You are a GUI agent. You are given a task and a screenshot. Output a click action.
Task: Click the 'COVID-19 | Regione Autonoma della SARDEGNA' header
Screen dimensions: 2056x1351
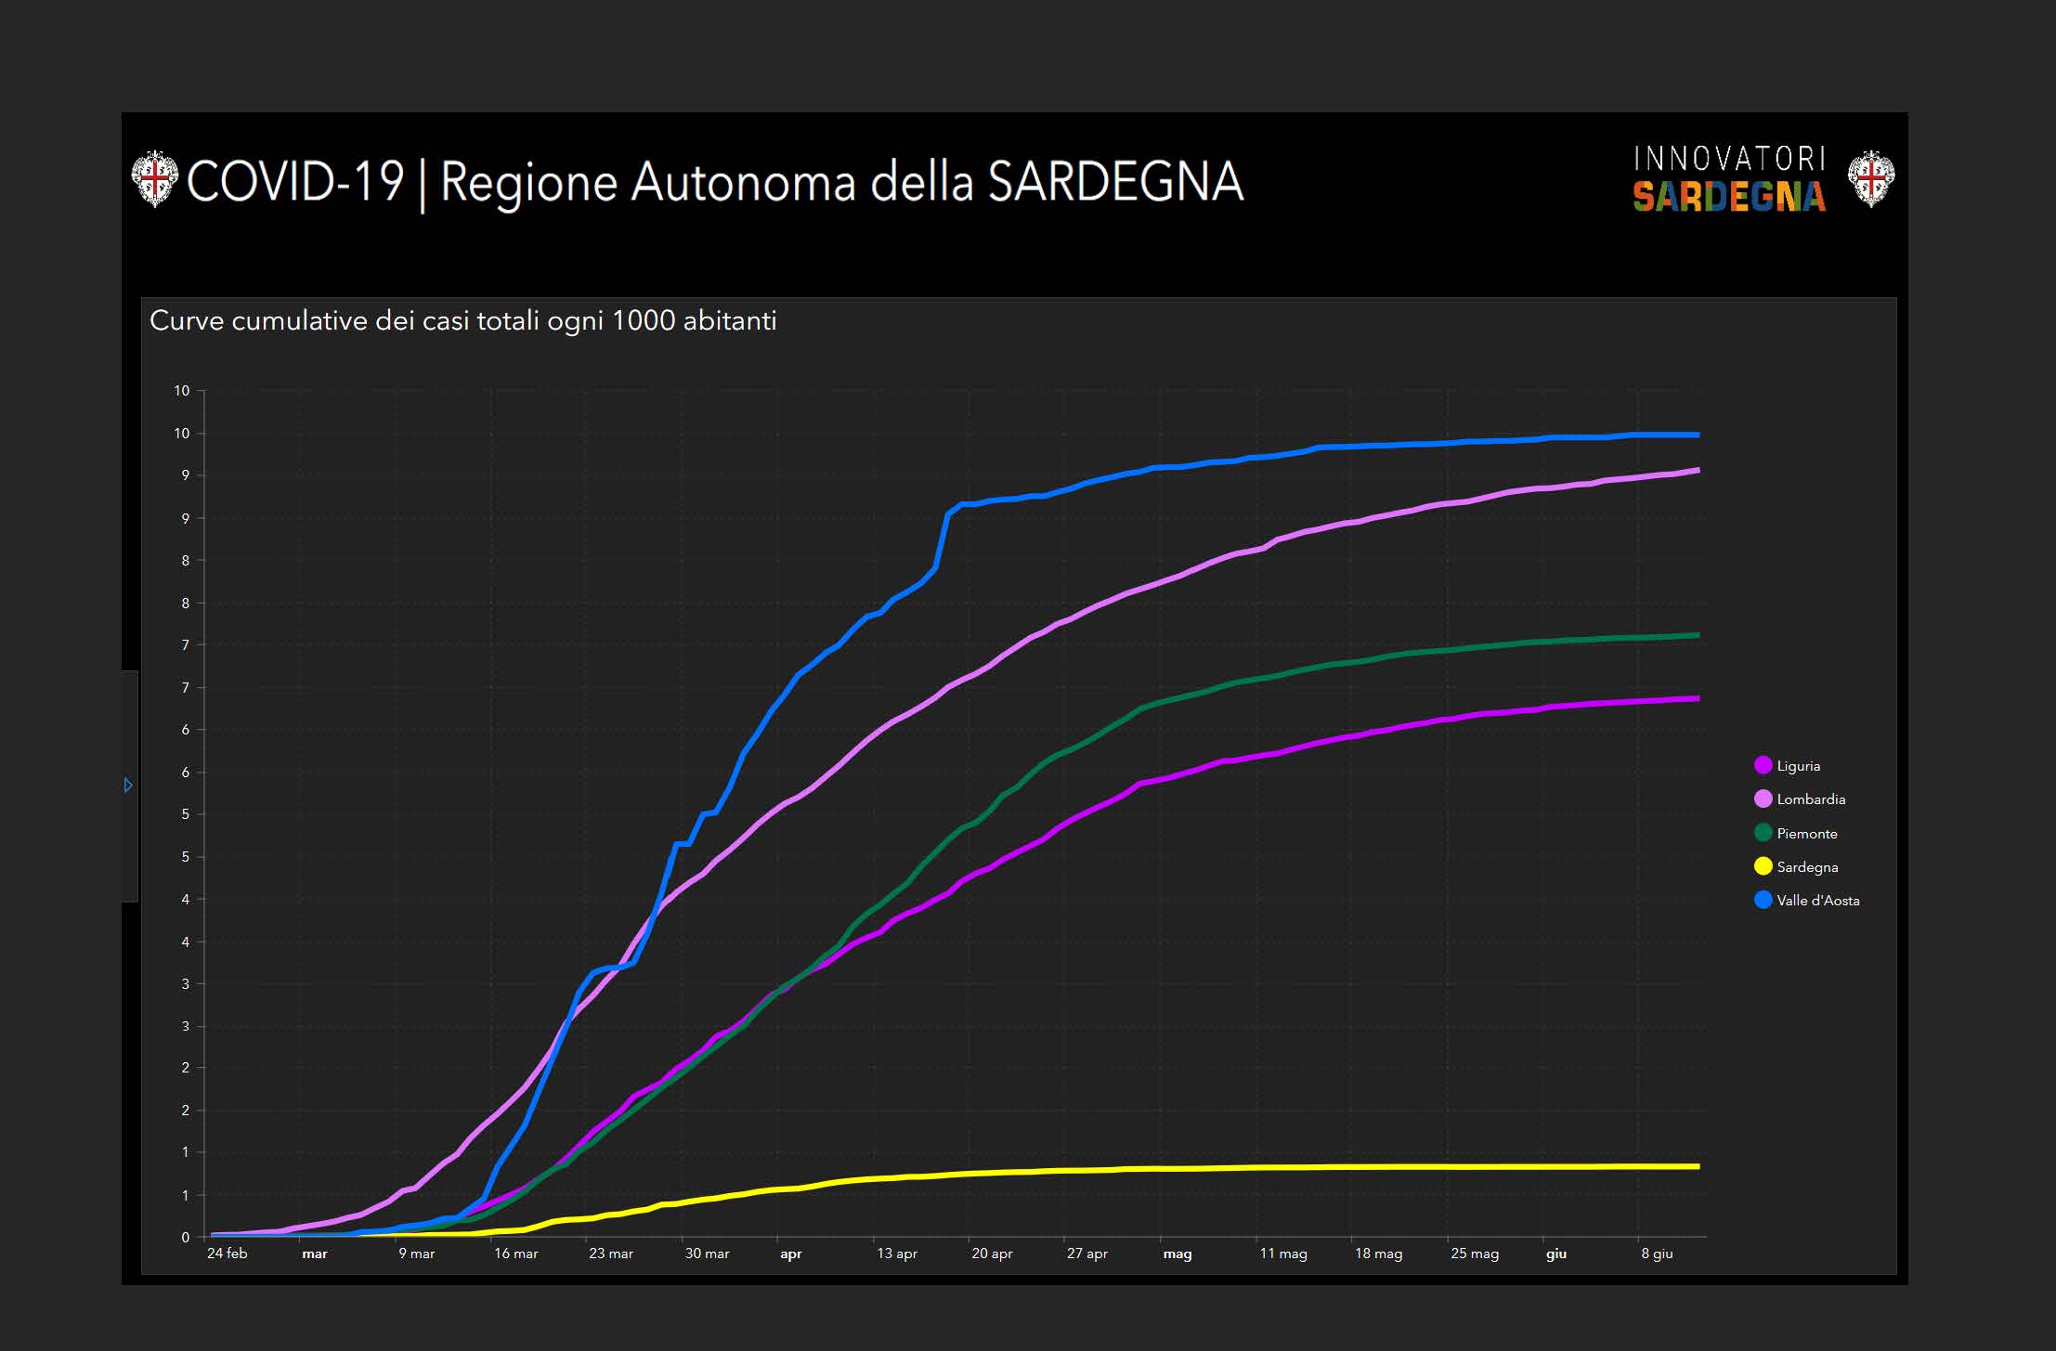tap(715, 181)
